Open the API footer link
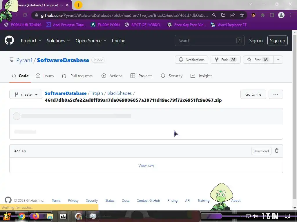This screenshot has width=297, height=222. (x=188, y=201)
